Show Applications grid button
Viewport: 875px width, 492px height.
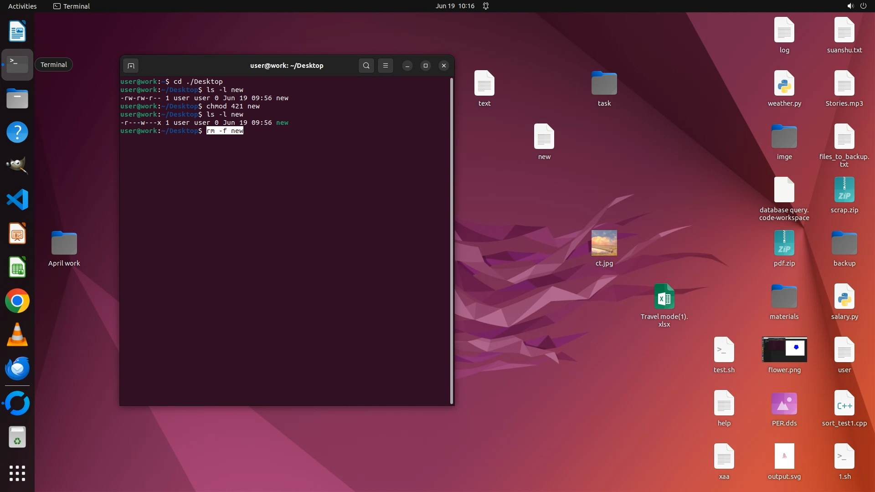[17, 473]
